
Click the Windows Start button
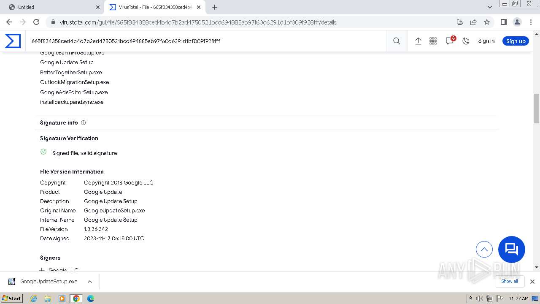point(12,299)
